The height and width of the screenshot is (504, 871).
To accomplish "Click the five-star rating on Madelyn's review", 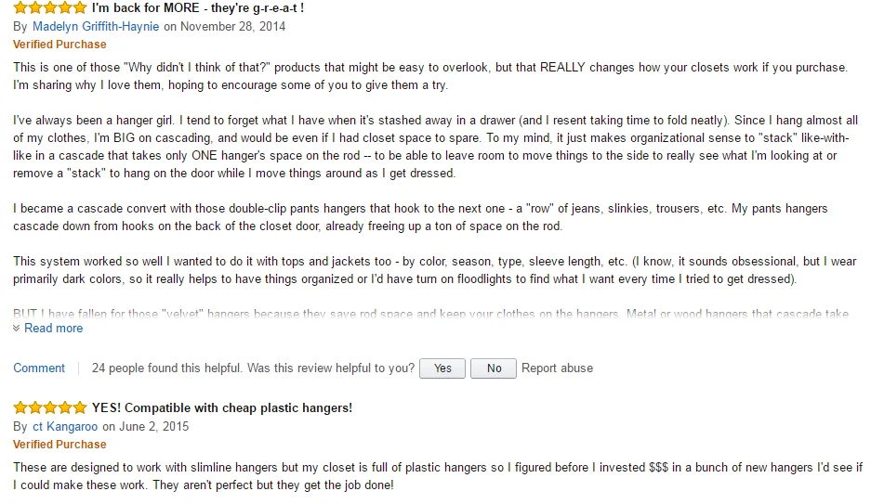I will tap(50, 8).
